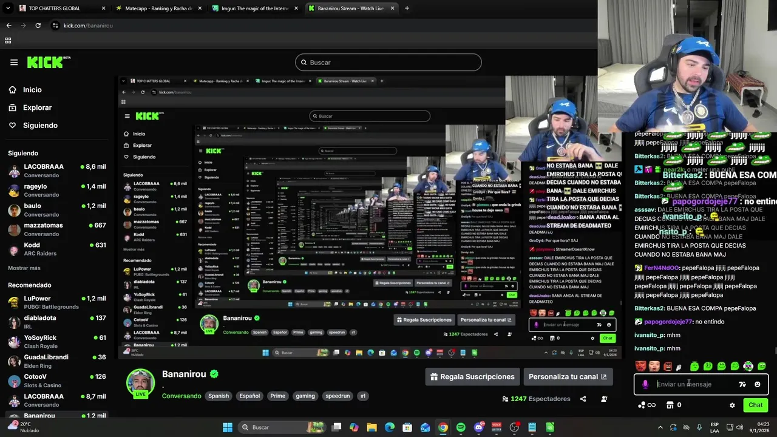The width and height of the screenshot is (777, 437).
Task: Click the share stream icon
Action: point(583,399)
